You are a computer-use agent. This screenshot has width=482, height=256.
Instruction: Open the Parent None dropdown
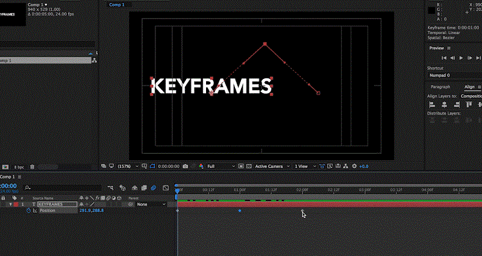coord(151,204)
